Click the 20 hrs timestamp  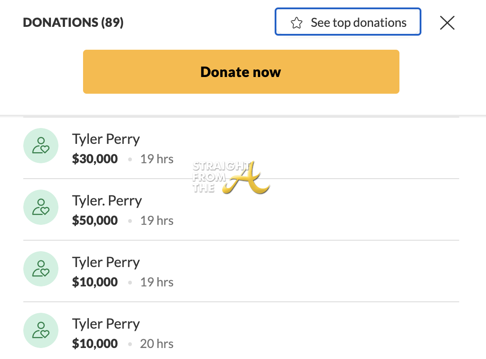(x=156, y=344)
